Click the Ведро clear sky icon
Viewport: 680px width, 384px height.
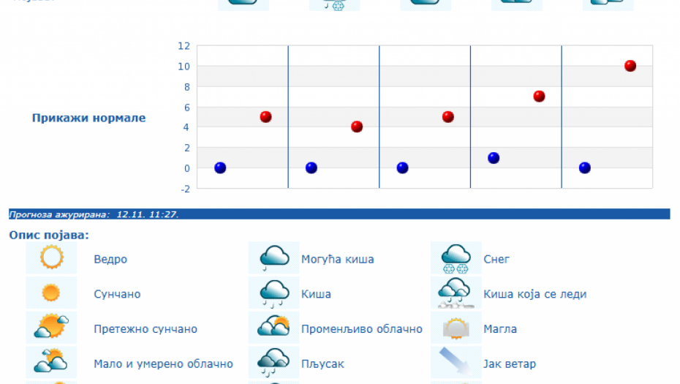(x=51, y=258)
